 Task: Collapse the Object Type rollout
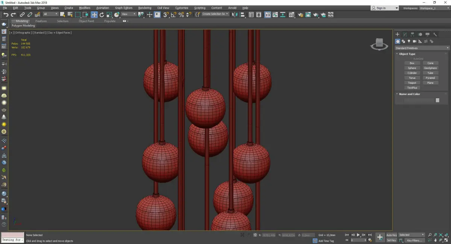[407, 54]
